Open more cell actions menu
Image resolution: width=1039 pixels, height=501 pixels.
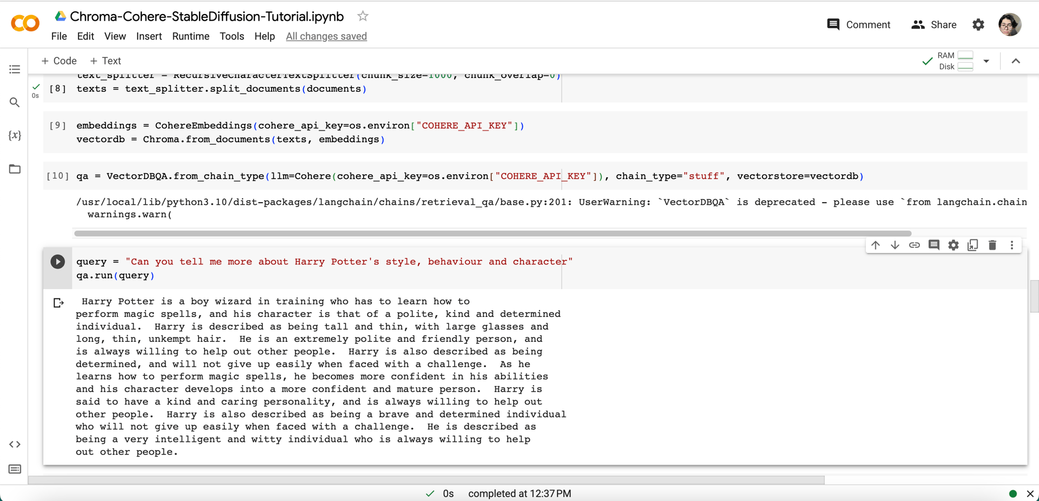[x=1012, y=245]
